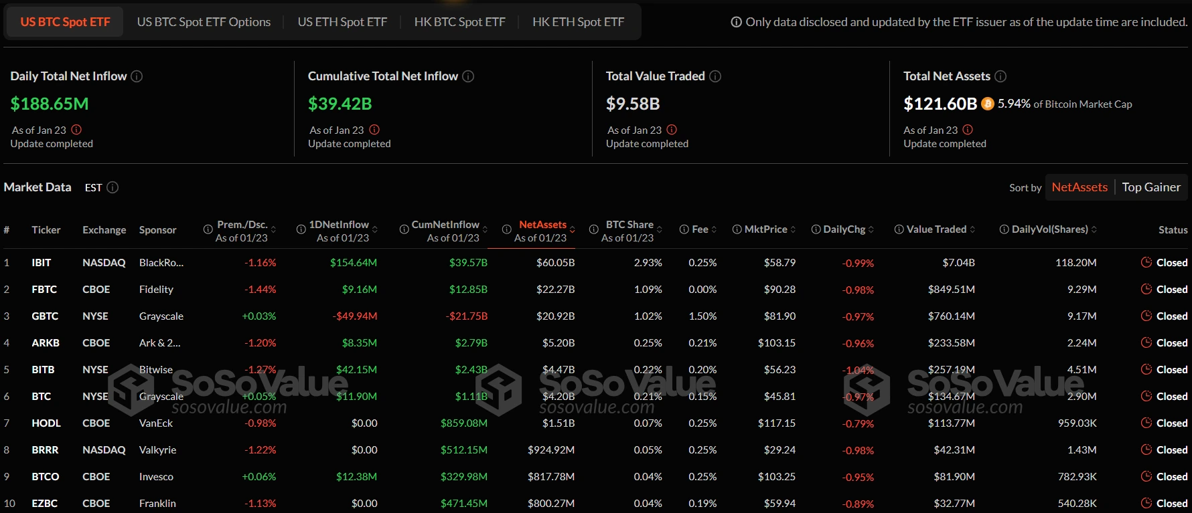This screenshot has width=1192, height=513.
Task: Click info icon of Value Traded column header
Action: (899, 229)
